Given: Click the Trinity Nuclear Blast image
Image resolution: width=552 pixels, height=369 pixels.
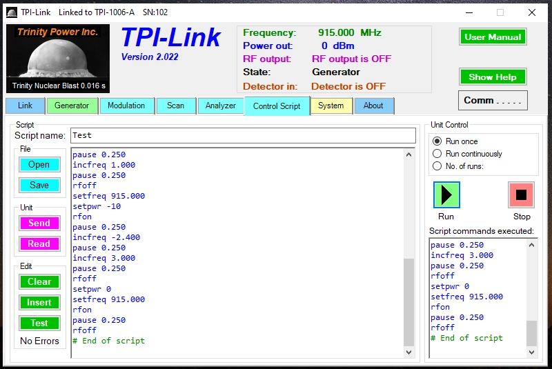Looking at the screenshot, I should coord(58,59).
